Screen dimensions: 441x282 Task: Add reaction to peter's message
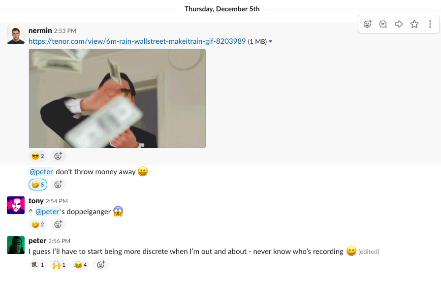(101, 265)
